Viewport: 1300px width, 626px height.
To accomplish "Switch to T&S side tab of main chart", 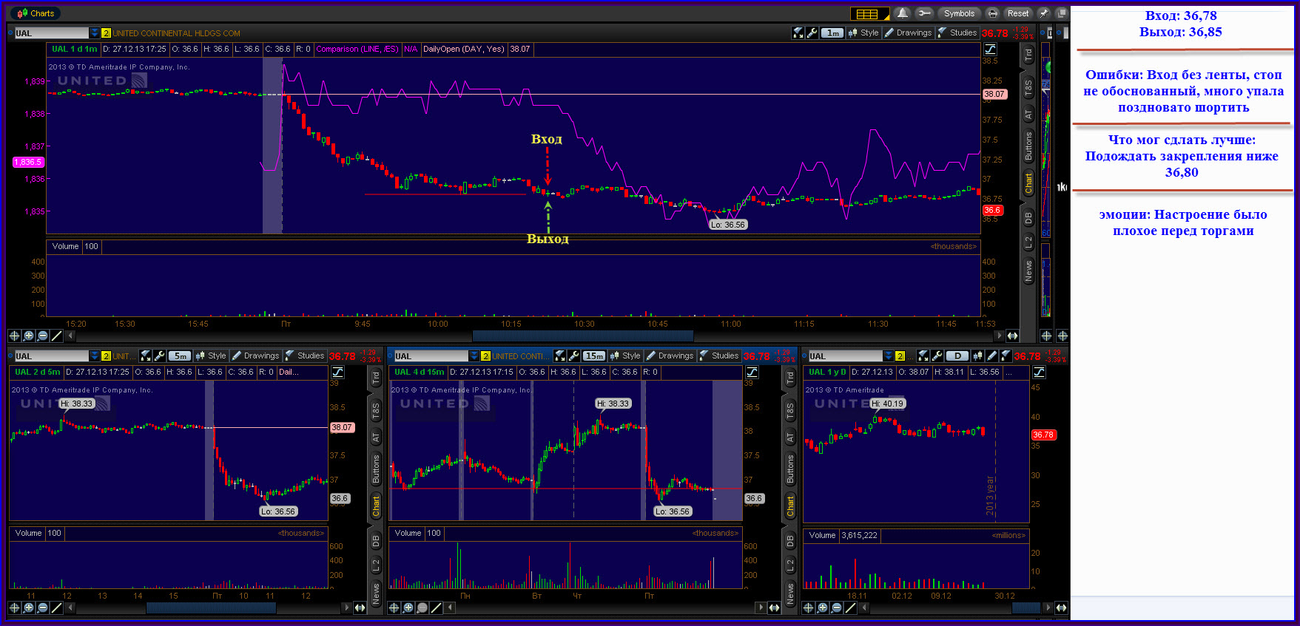I will click(x=1028, y=88).
